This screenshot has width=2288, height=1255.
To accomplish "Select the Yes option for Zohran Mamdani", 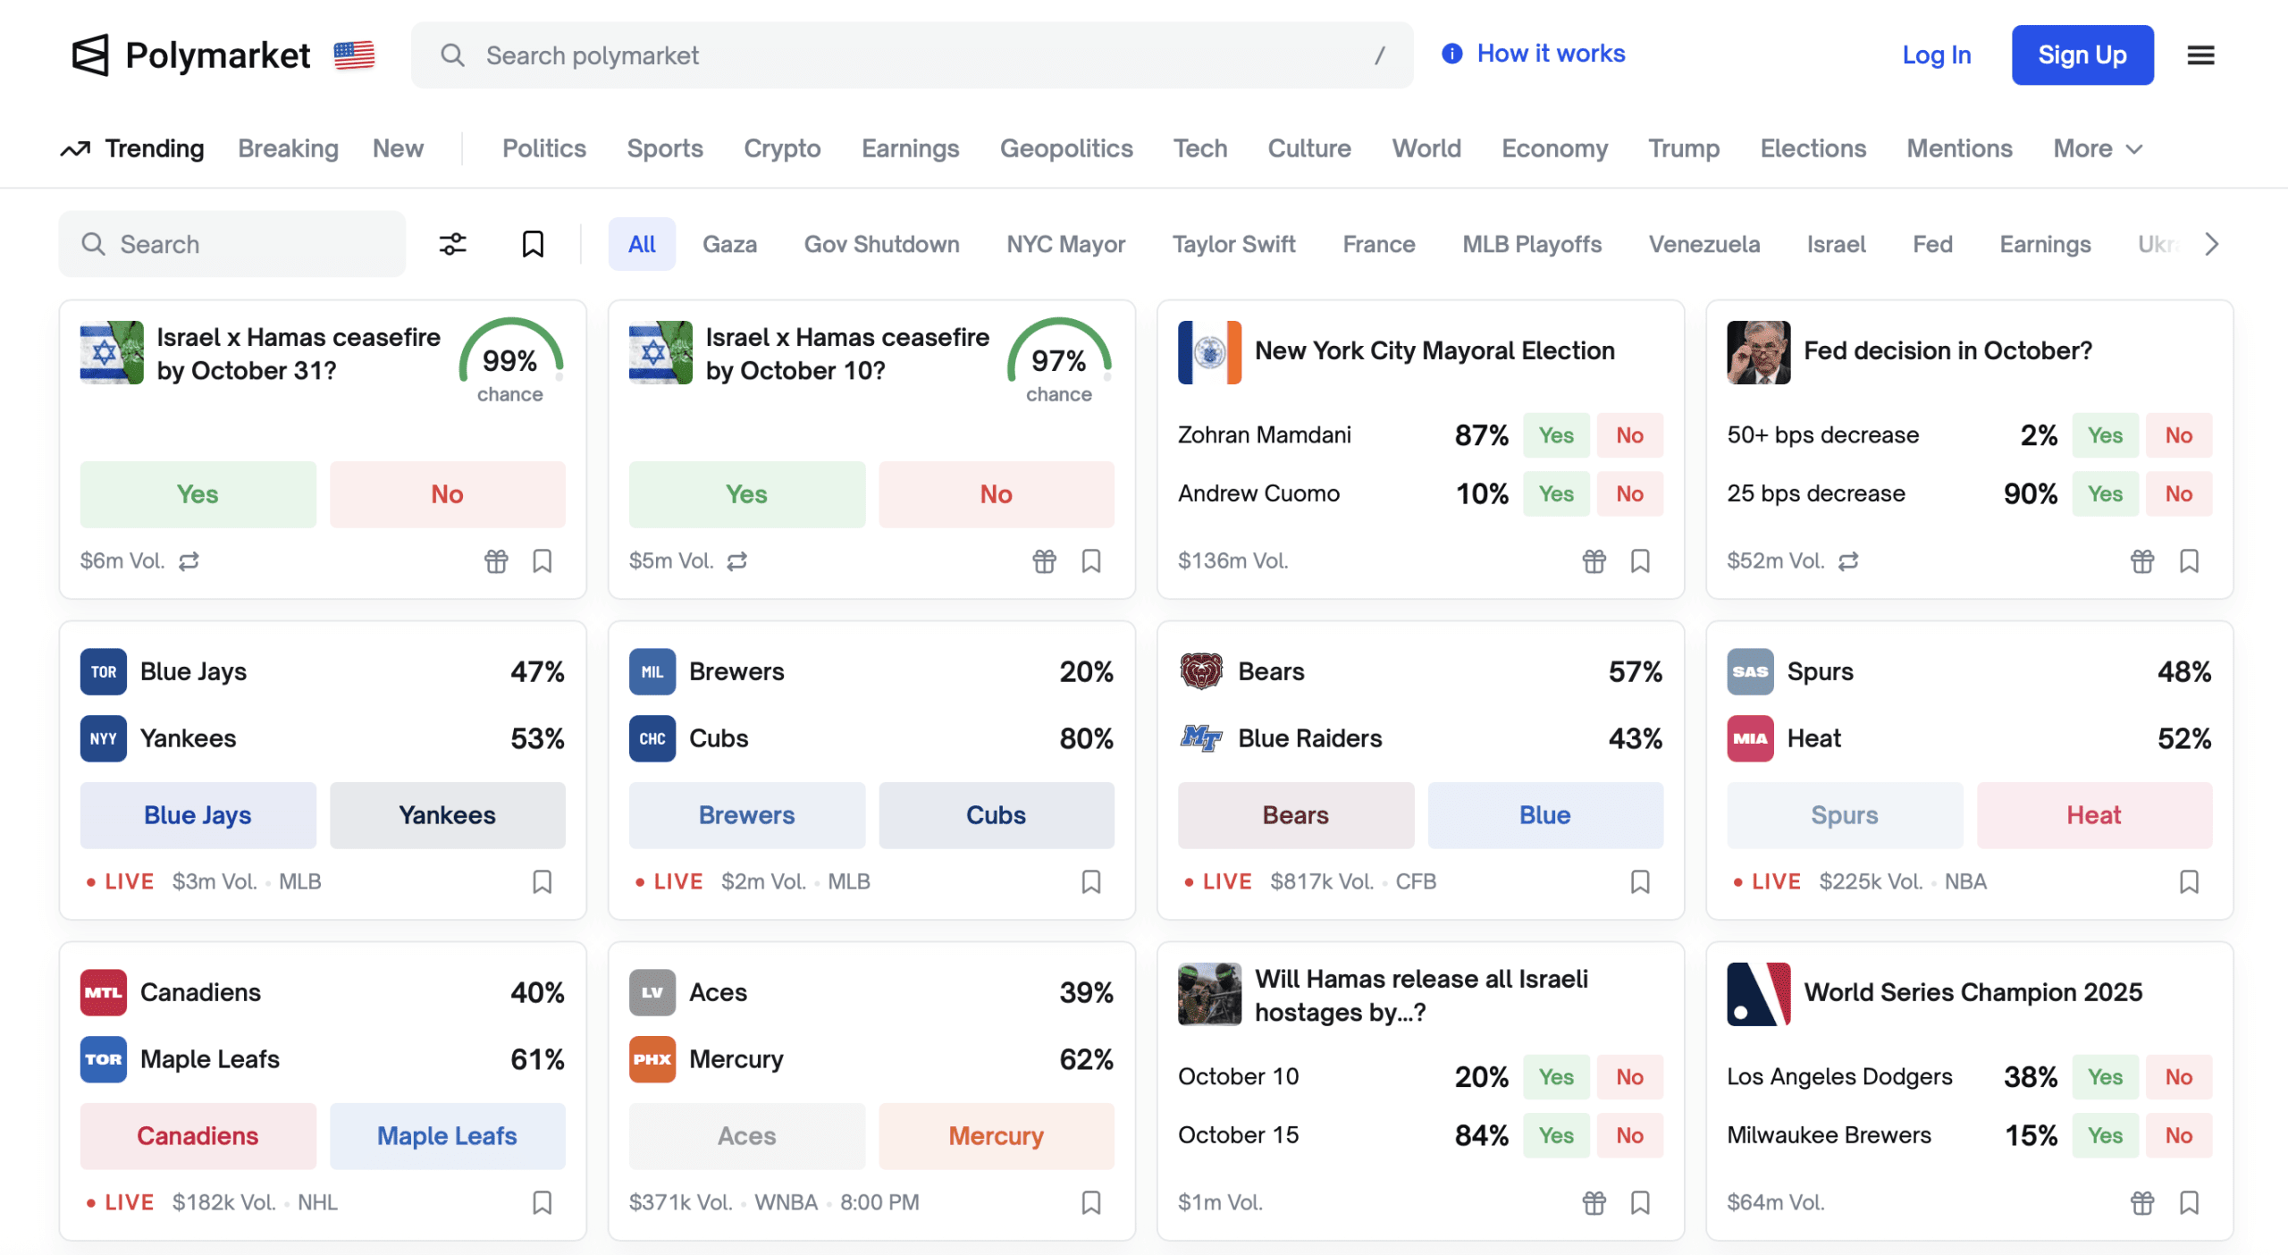I will point(1556,435).
